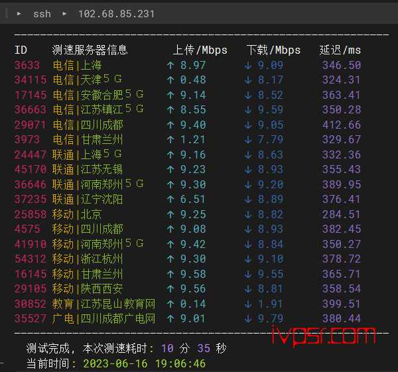The image size is (398, 372).
Task: Click download value 1.91
Action: (271, 304)
